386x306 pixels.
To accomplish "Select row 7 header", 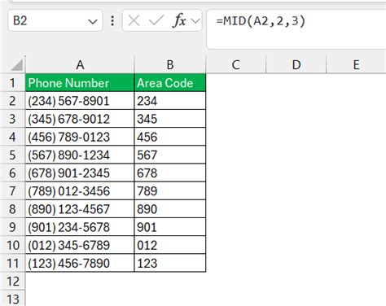I will (x=12, y=191).
